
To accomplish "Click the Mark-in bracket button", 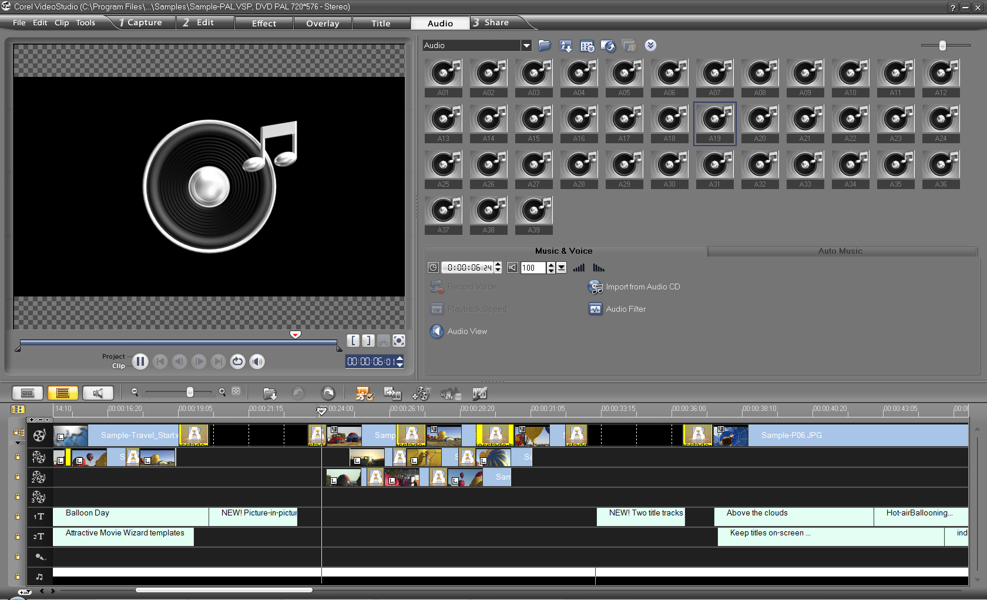I will click(x=353, y=341).
